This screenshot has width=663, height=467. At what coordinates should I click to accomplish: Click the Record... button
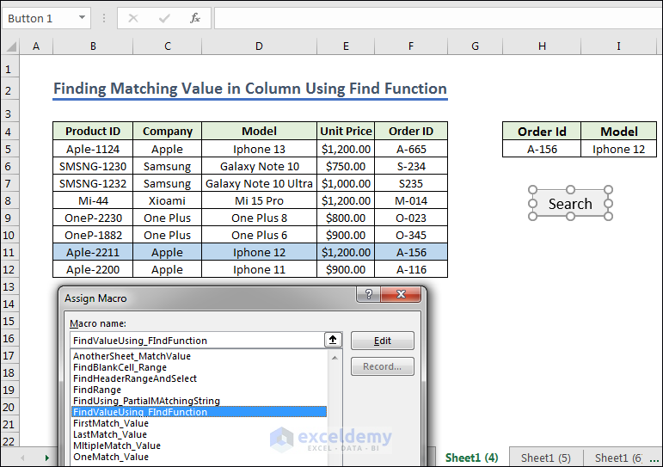pos(383,366)
